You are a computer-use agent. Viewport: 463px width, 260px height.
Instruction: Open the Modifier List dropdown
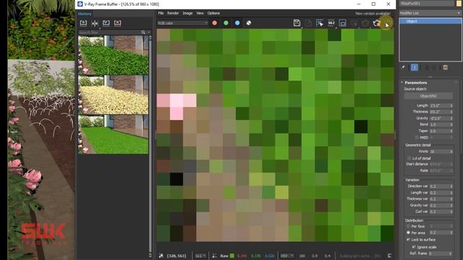click(x=430, y=13)
